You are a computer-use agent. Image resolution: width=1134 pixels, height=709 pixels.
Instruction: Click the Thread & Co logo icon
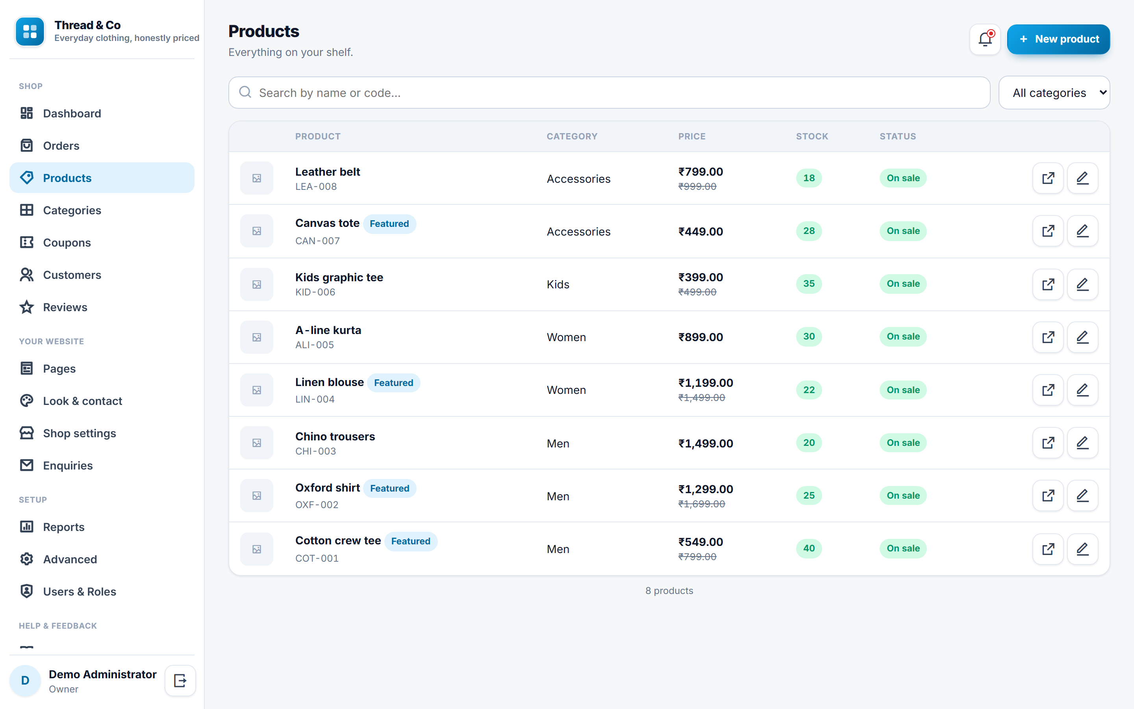coord(30,32)
